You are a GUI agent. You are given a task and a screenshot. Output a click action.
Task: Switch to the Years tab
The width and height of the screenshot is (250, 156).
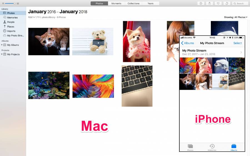tap(150, 3)
